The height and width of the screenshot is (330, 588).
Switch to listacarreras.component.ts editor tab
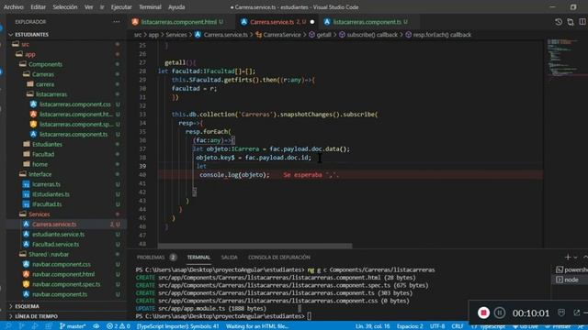tap(367, 22)
